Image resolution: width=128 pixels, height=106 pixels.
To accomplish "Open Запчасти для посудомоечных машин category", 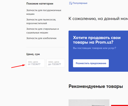I will pos(44,12).
